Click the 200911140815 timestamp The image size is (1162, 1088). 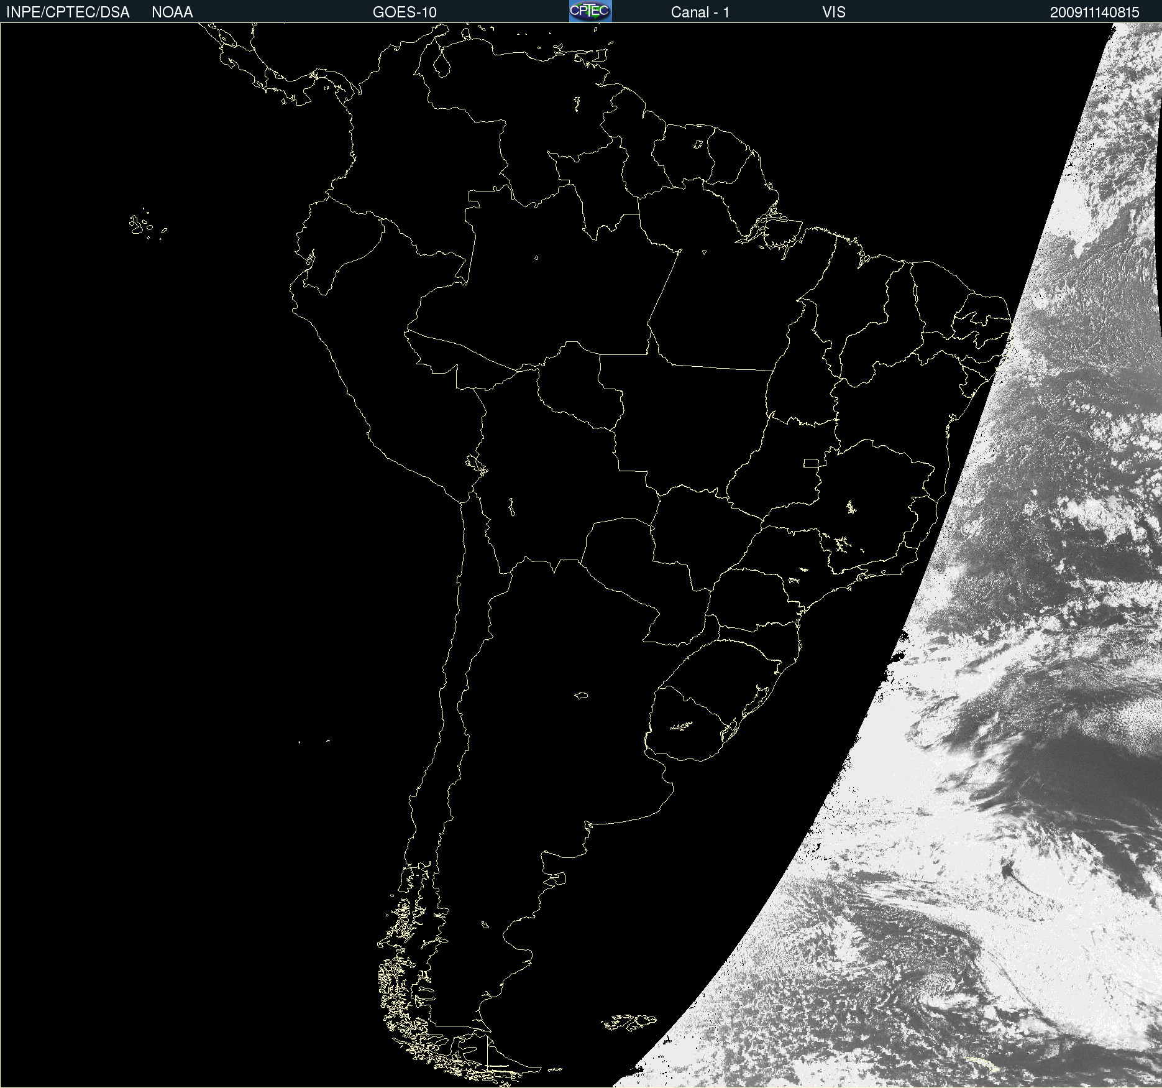coord(1094,12)
